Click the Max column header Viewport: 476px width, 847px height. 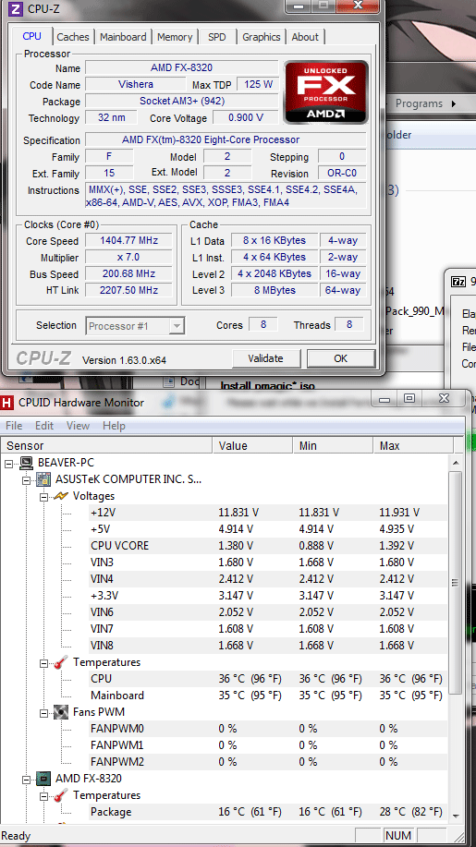[413, 445]
